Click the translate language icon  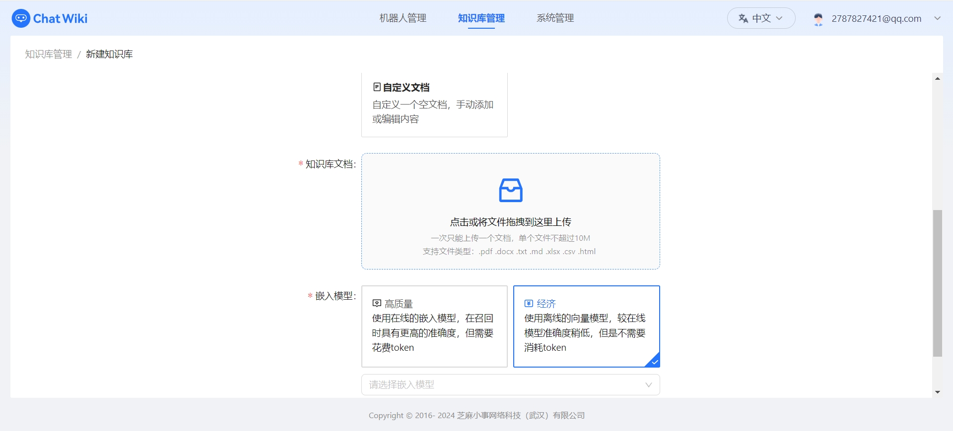tap(743, 18)
